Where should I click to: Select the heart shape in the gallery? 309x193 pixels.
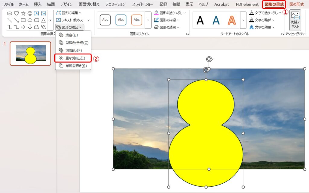pos(16,13)
